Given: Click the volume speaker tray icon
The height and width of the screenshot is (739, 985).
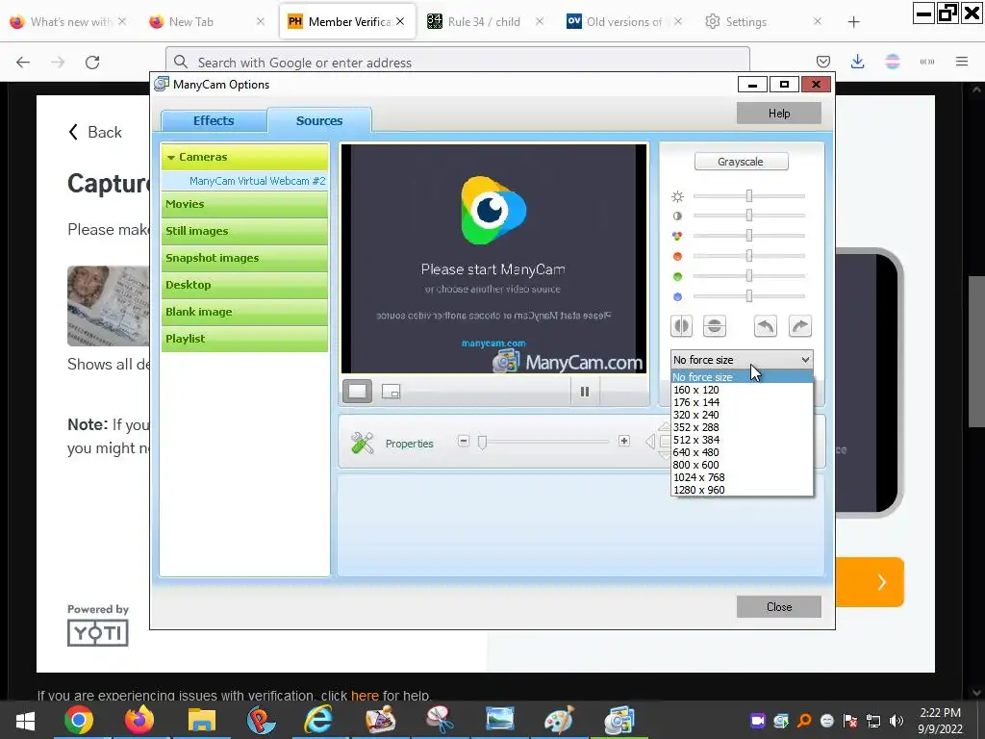Looking at the screenshot, I should pyautogui.click(x=897, y=721).
